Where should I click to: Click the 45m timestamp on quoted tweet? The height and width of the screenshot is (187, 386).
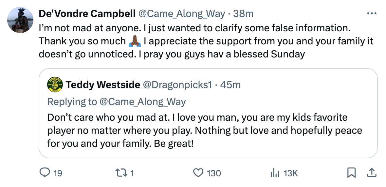(x=230, y=85)
